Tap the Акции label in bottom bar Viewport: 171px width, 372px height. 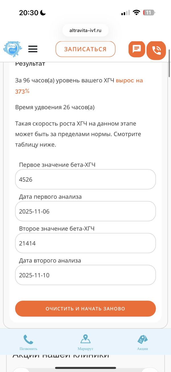pos(142,349)
